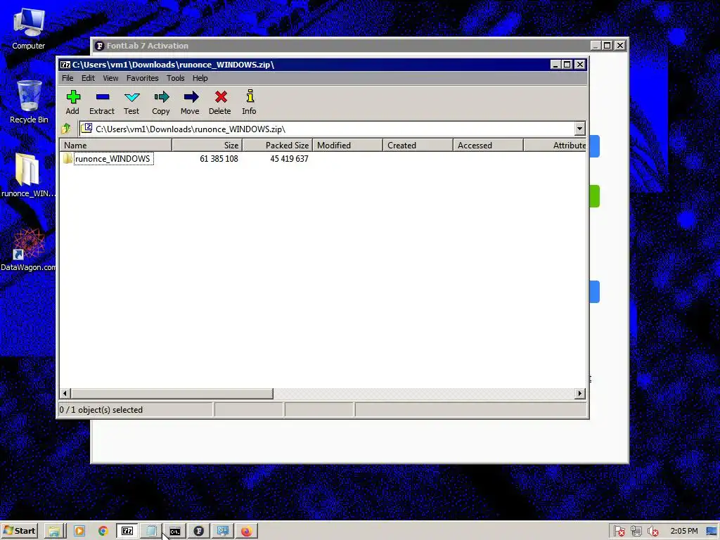Minimize the 7-Zip archive window
Screen dimensions: 720x540
coord(555,65)
